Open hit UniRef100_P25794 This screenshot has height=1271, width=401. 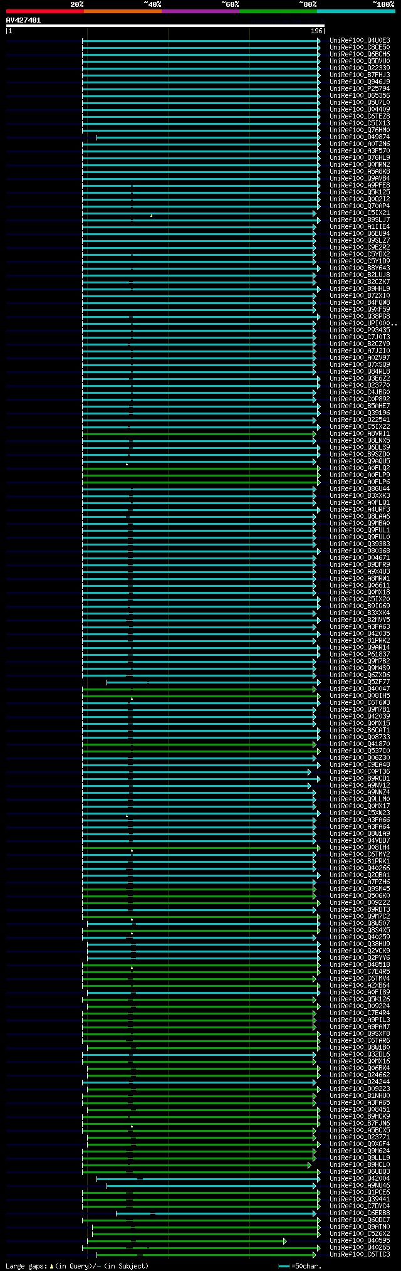point(360,89)
